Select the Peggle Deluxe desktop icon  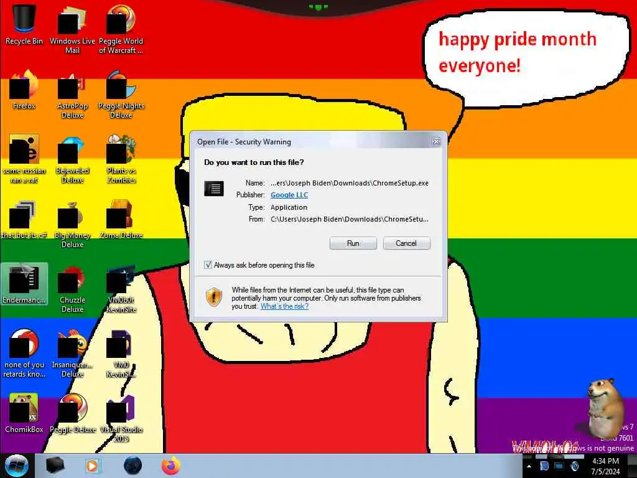(72, 413)
